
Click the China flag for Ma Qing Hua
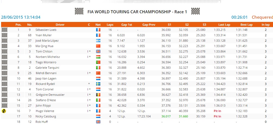point(98,46)
